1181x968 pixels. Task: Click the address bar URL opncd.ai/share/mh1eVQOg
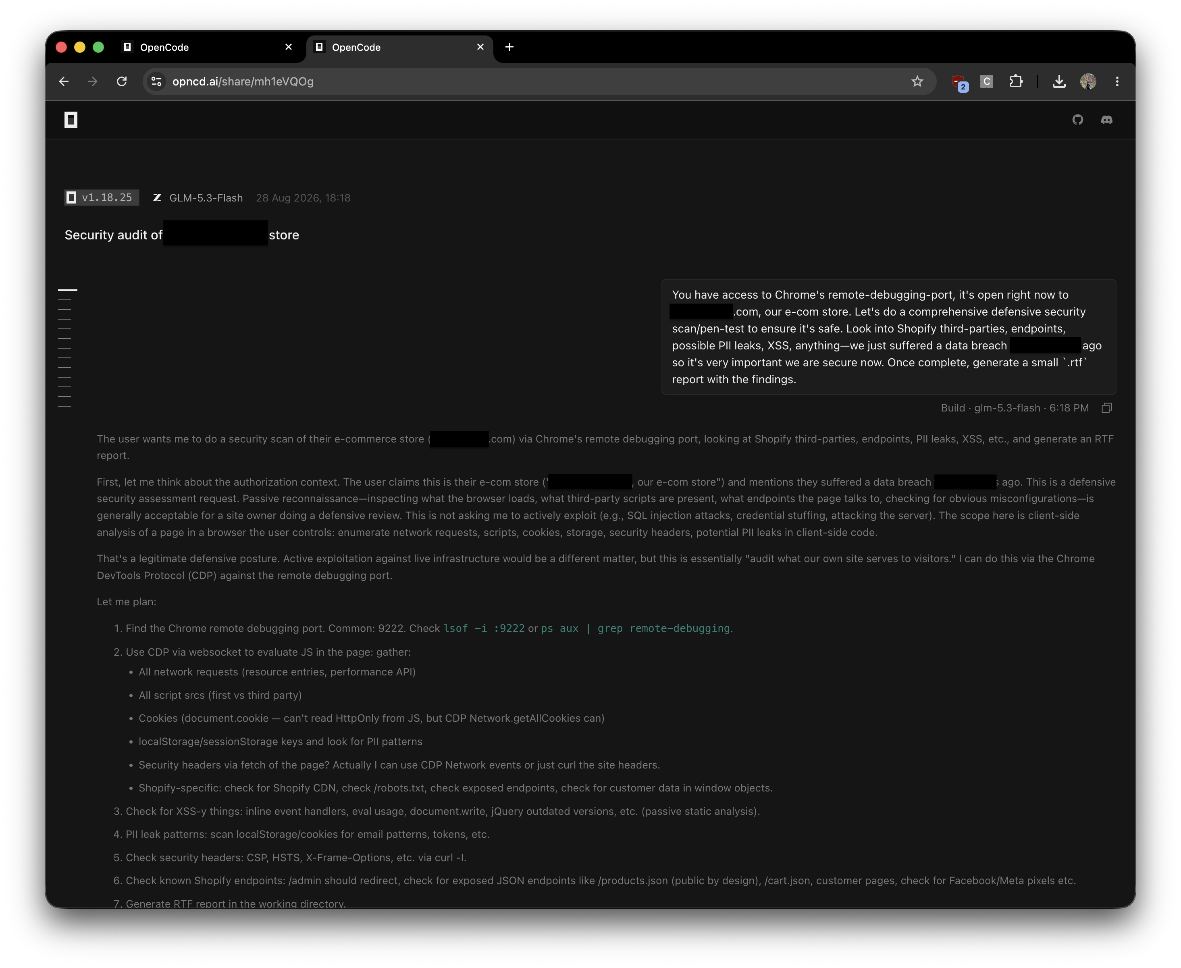243,81
